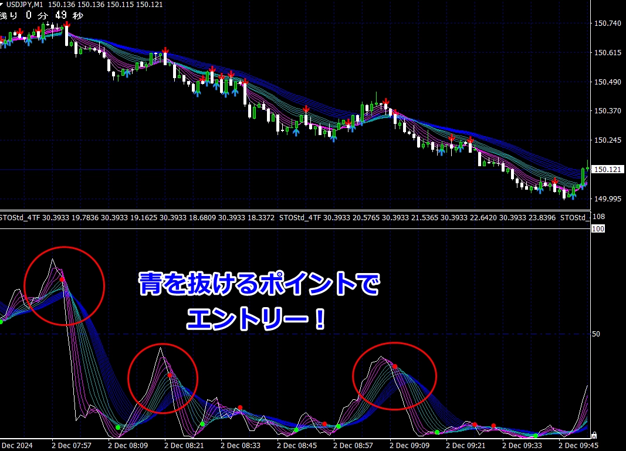
Task: Click the red sell arrow at chart's highest peak
Action: click(67, 24)
